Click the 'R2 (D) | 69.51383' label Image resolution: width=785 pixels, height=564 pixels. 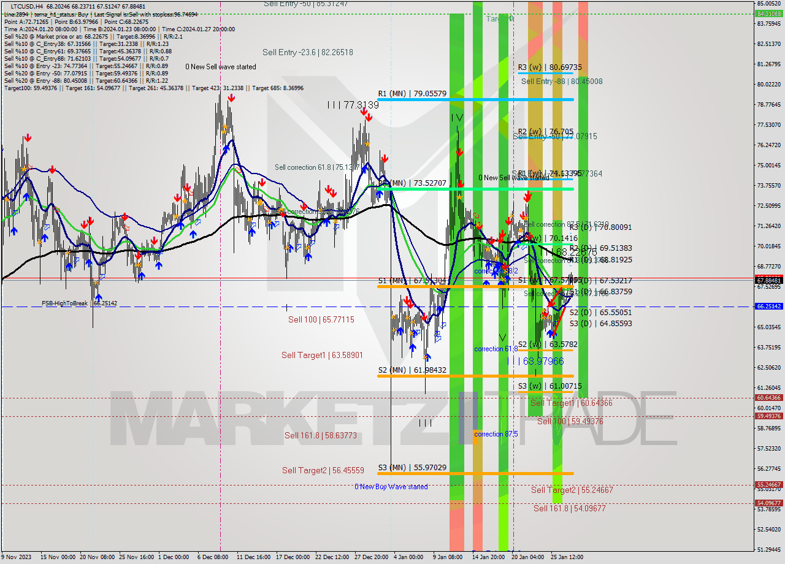tap(600, 248)
